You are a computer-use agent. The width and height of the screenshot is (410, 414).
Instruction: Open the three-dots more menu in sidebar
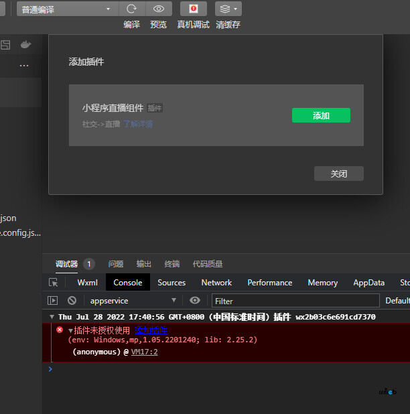[24, 66]
